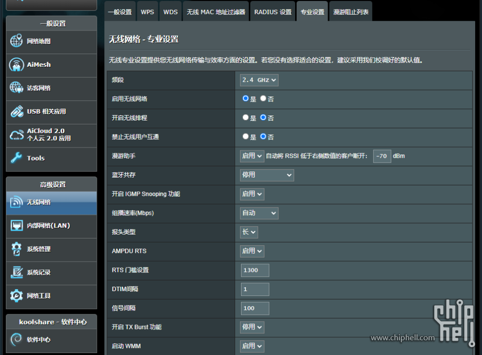Go to the RADIUS 设置 tab
This screenshot has width=482, height=355.
coord(272,12)
